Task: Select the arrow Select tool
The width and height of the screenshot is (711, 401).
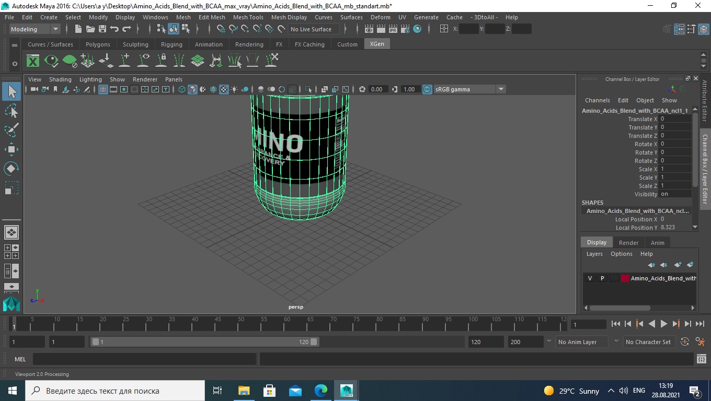Action: (x=12, y=92)
